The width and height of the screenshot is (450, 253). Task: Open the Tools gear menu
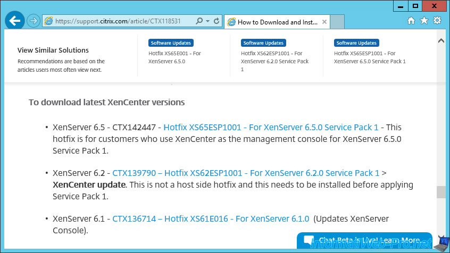click(x=437, y=20)
